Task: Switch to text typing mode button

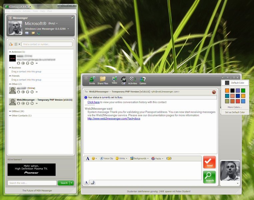Action: click(x=86, y=182)
